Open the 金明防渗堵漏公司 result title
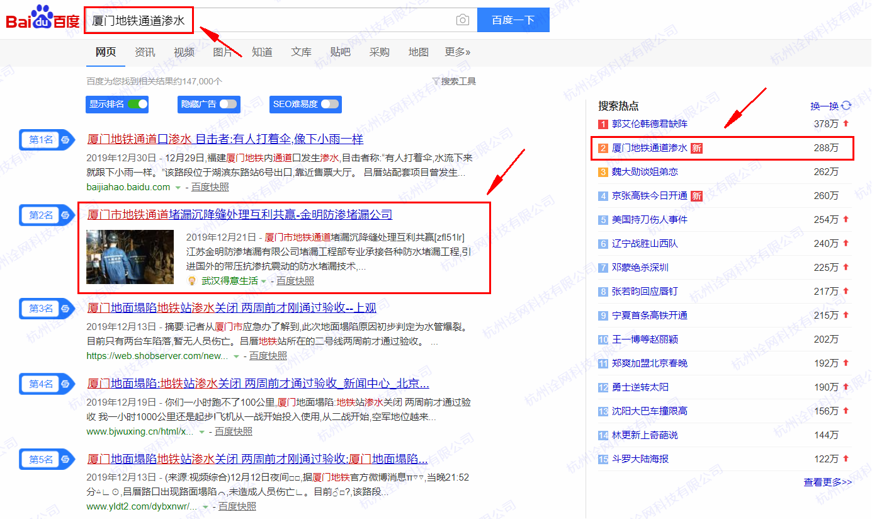The width and height of the screenshot is (872, 519). 240,215
